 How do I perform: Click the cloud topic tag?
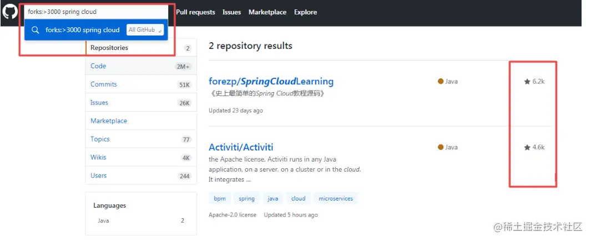298,198
